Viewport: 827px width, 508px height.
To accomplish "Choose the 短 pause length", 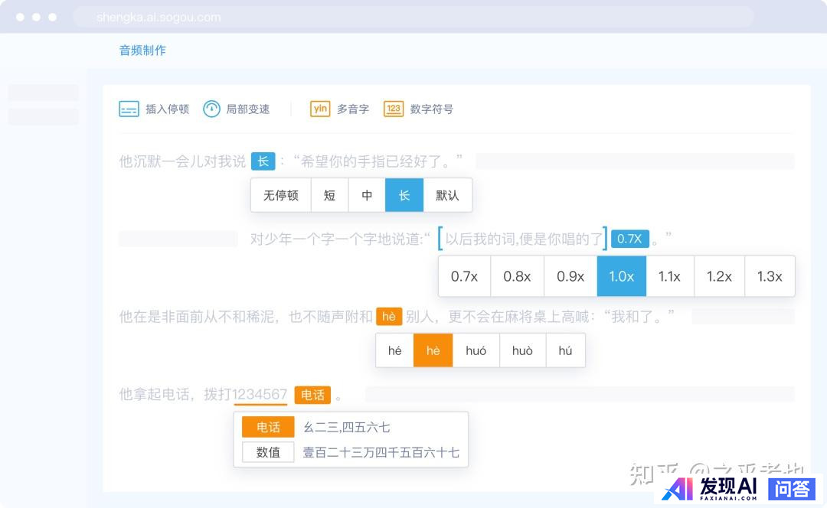I will pyautogui.click(x=329, y=195).
